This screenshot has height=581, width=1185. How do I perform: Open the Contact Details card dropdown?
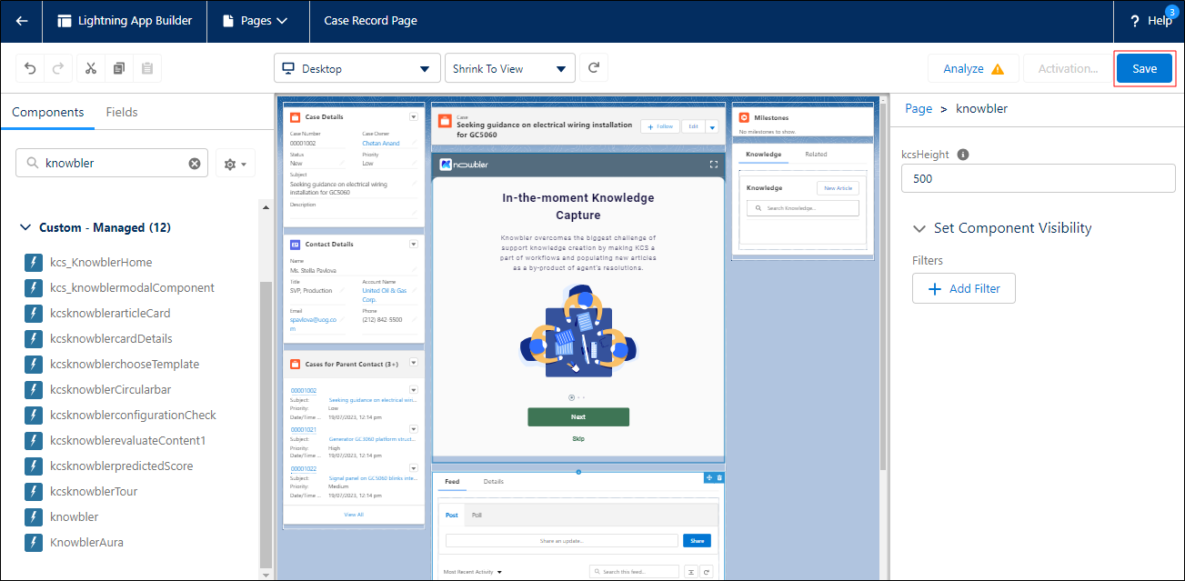tap(414, 245)
